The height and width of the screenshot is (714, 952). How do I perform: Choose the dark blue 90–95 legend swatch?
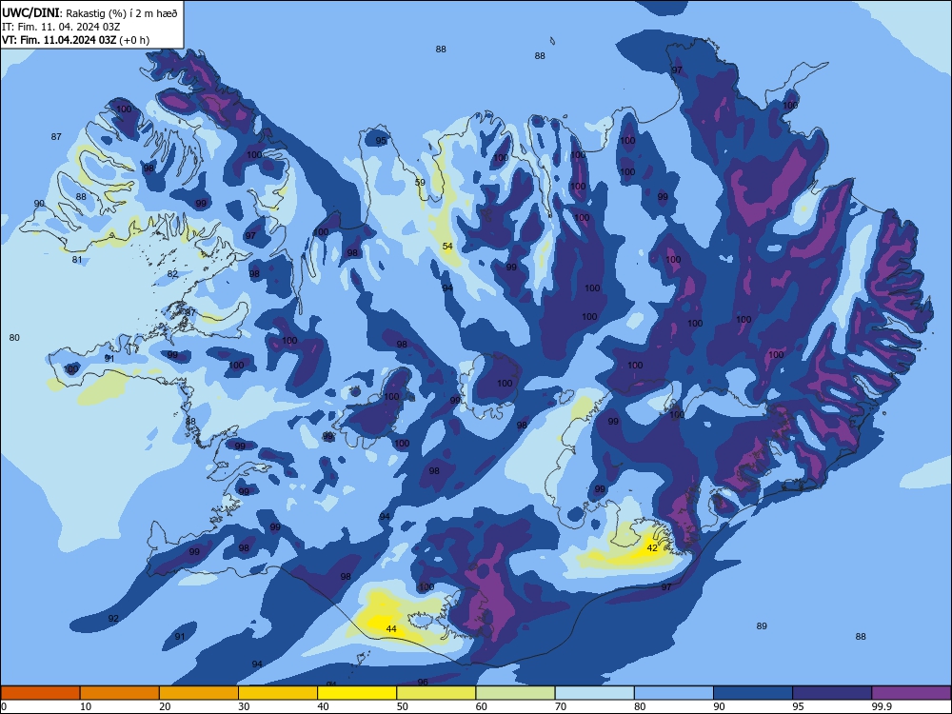[753, 693]
